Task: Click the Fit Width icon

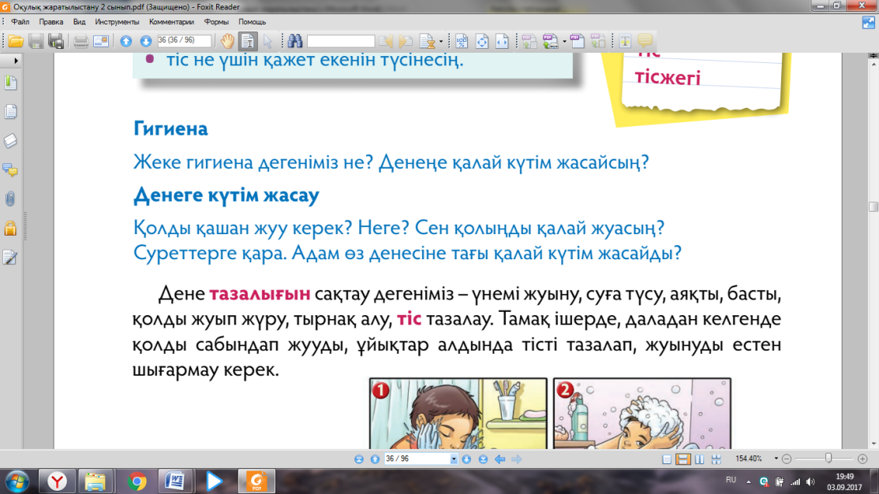Action: coord(502,41)
